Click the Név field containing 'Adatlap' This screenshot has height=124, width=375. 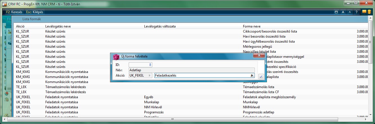tap(191, 70)
